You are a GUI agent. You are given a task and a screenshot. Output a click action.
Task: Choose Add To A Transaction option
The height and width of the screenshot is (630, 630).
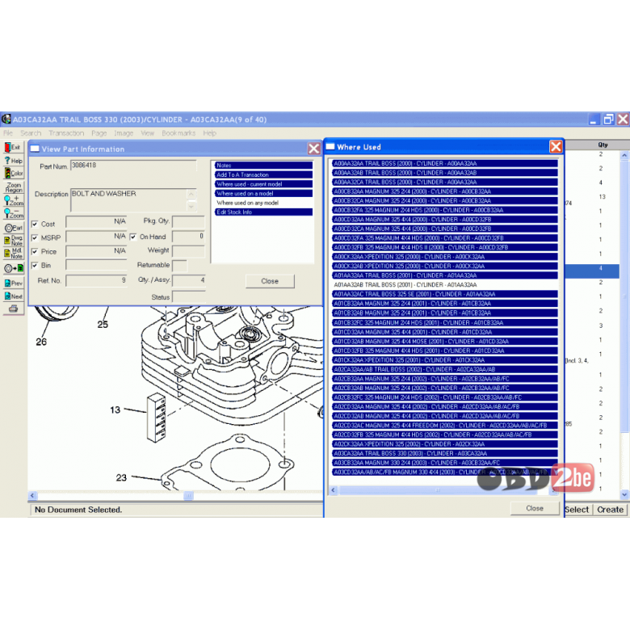point(263,174)
